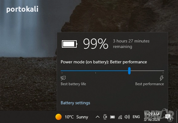Select the Best performance label
Viewport: 178px width, 123px height.
point(149,84)
